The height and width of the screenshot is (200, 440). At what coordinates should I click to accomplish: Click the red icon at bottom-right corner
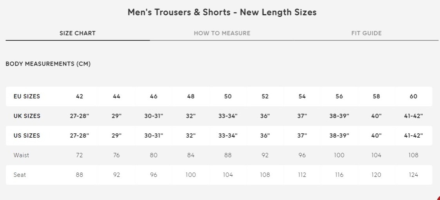[438, 198]
